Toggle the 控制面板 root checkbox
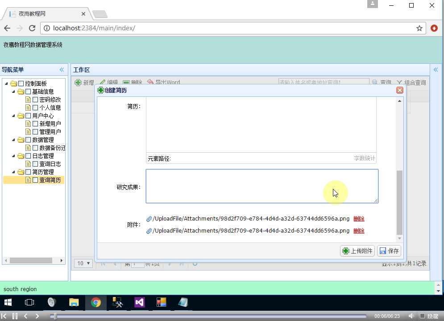This screenshot has height=321, width=444. tap(21, 83)
